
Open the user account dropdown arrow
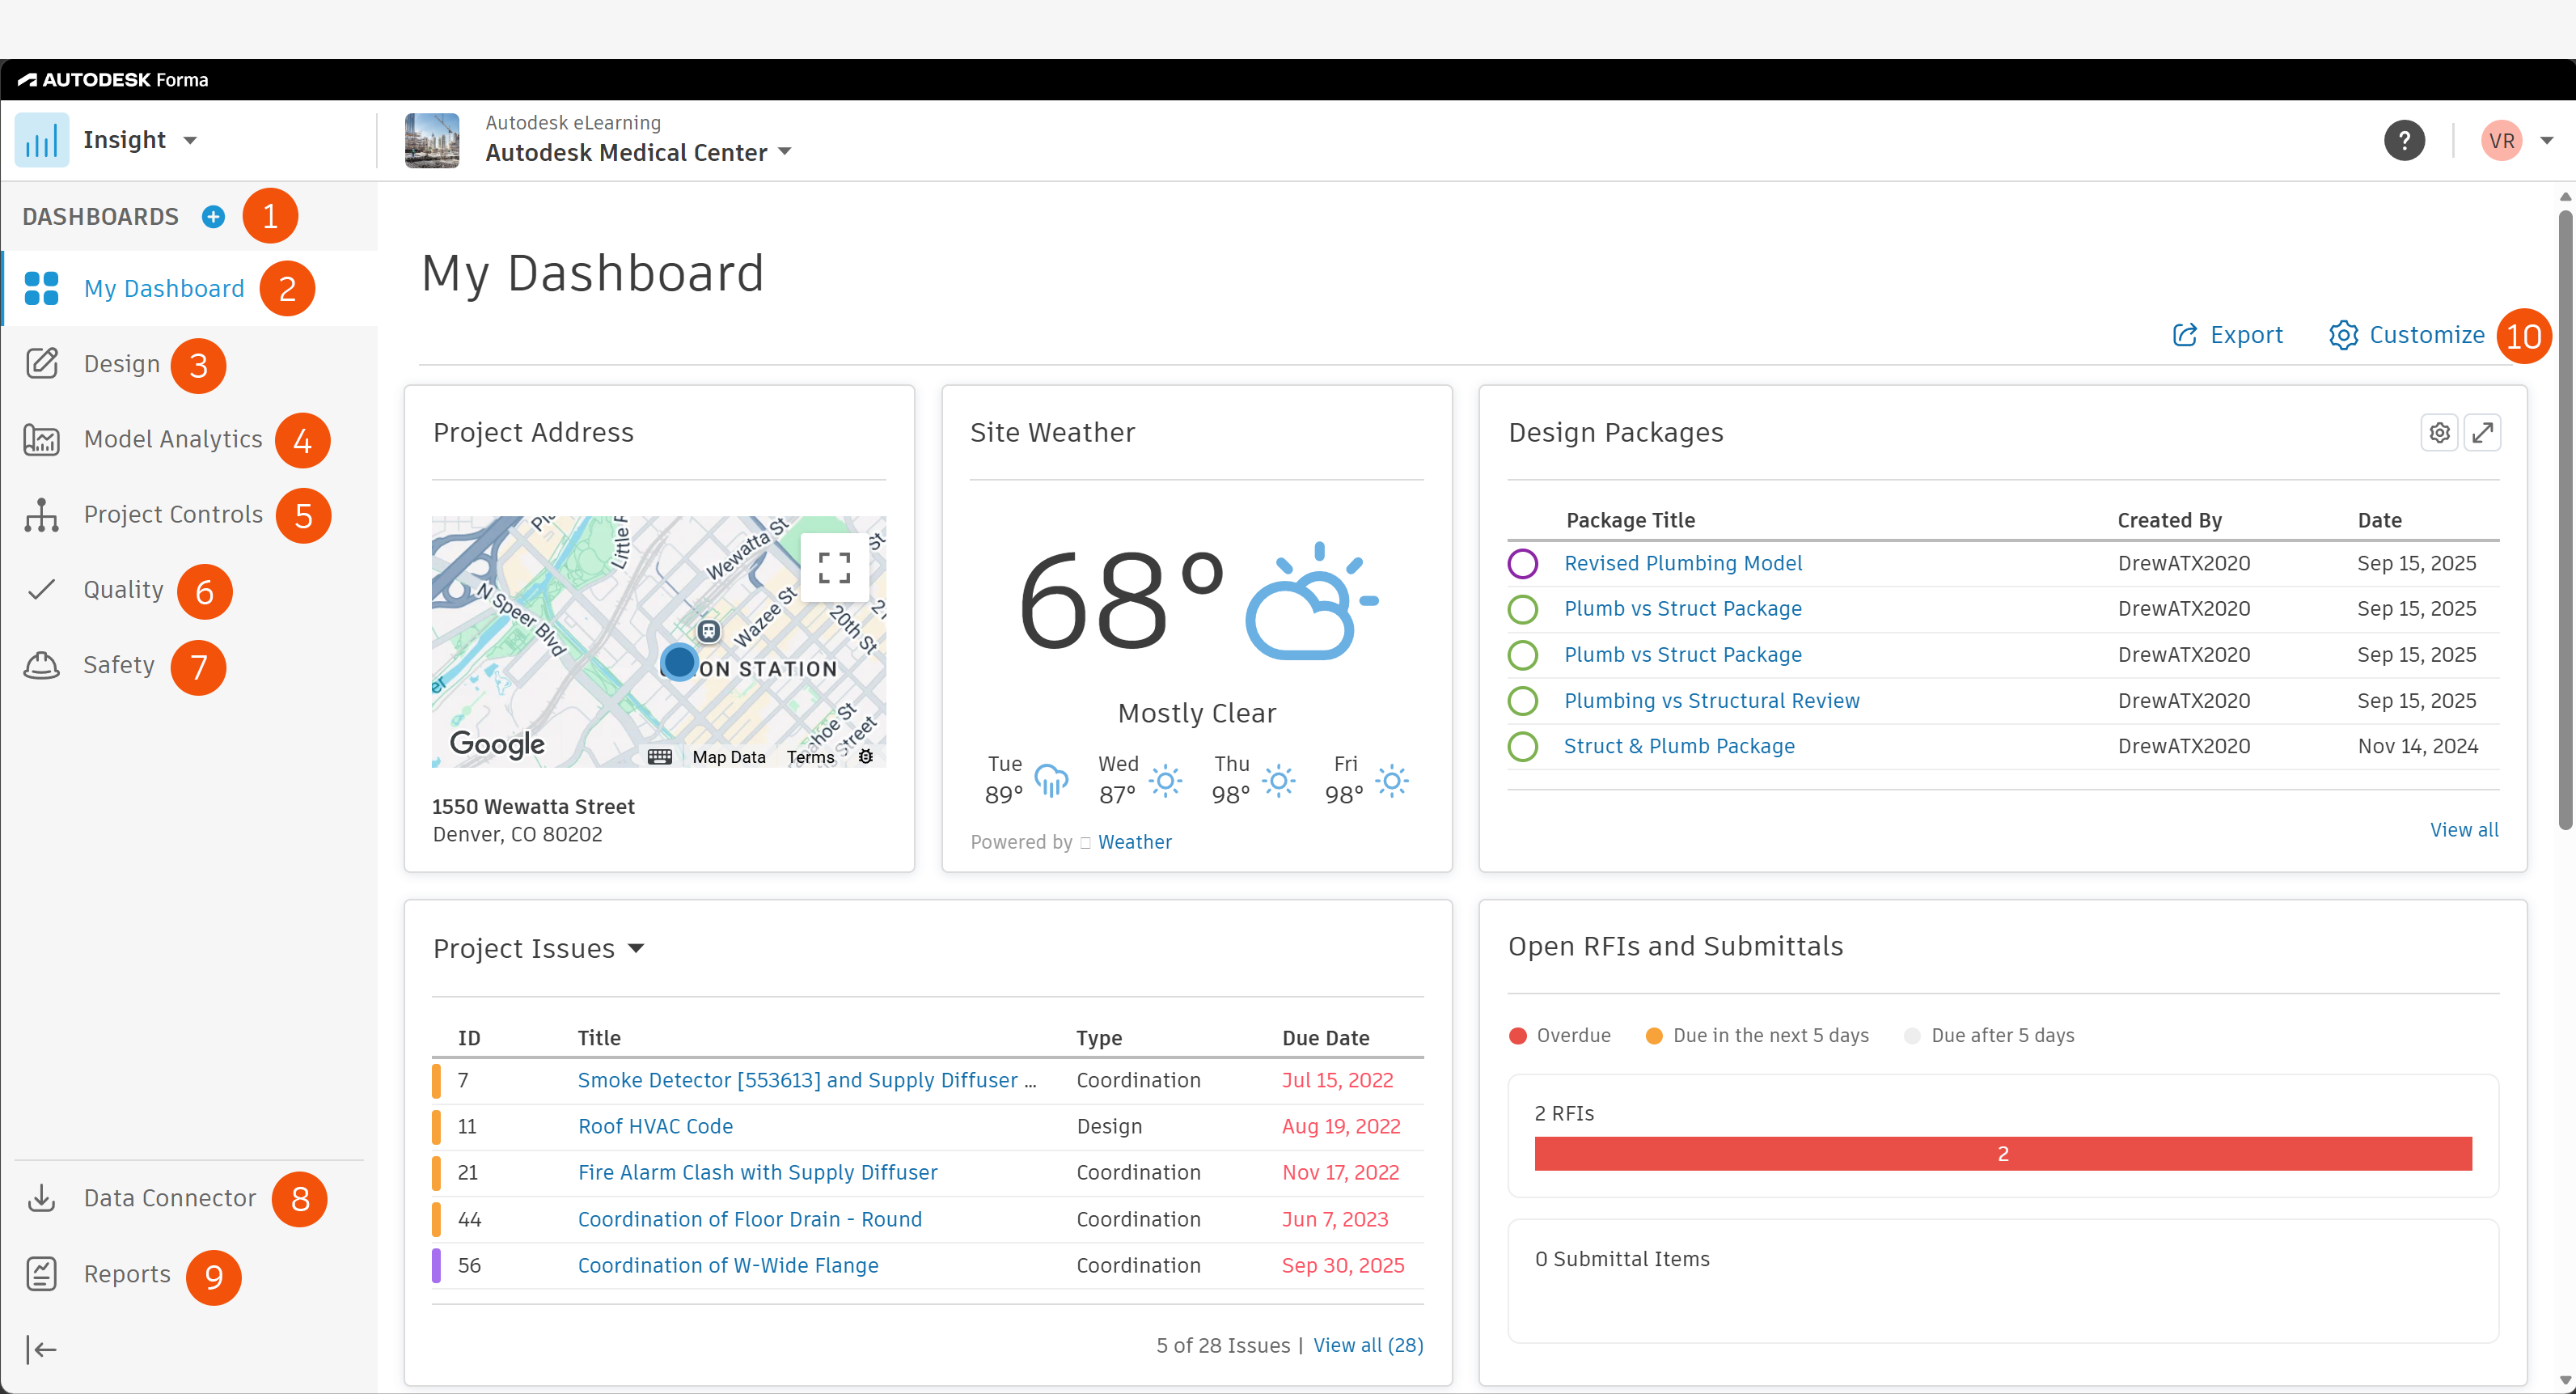tap(2547, 141)
